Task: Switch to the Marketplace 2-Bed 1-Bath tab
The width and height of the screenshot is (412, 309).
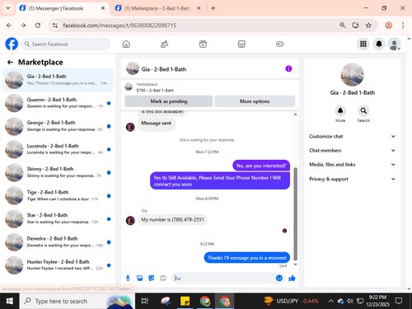Action: pos(157,8)
